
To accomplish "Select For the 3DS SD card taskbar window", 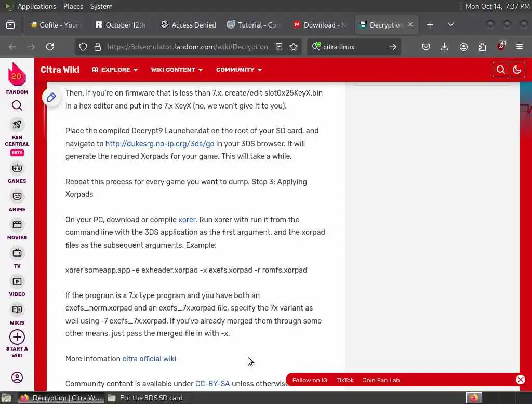I will click(146, 398).
